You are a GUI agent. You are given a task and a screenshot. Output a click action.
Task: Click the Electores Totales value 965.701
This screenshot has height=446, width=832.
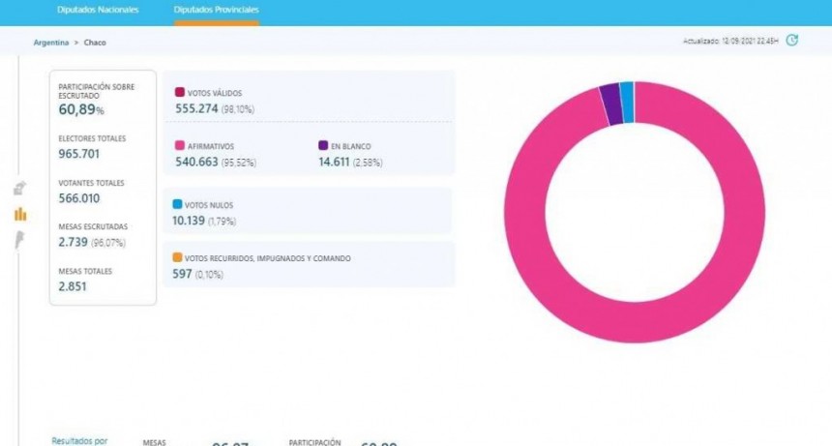pyautogui.click(x=79, y=154)
